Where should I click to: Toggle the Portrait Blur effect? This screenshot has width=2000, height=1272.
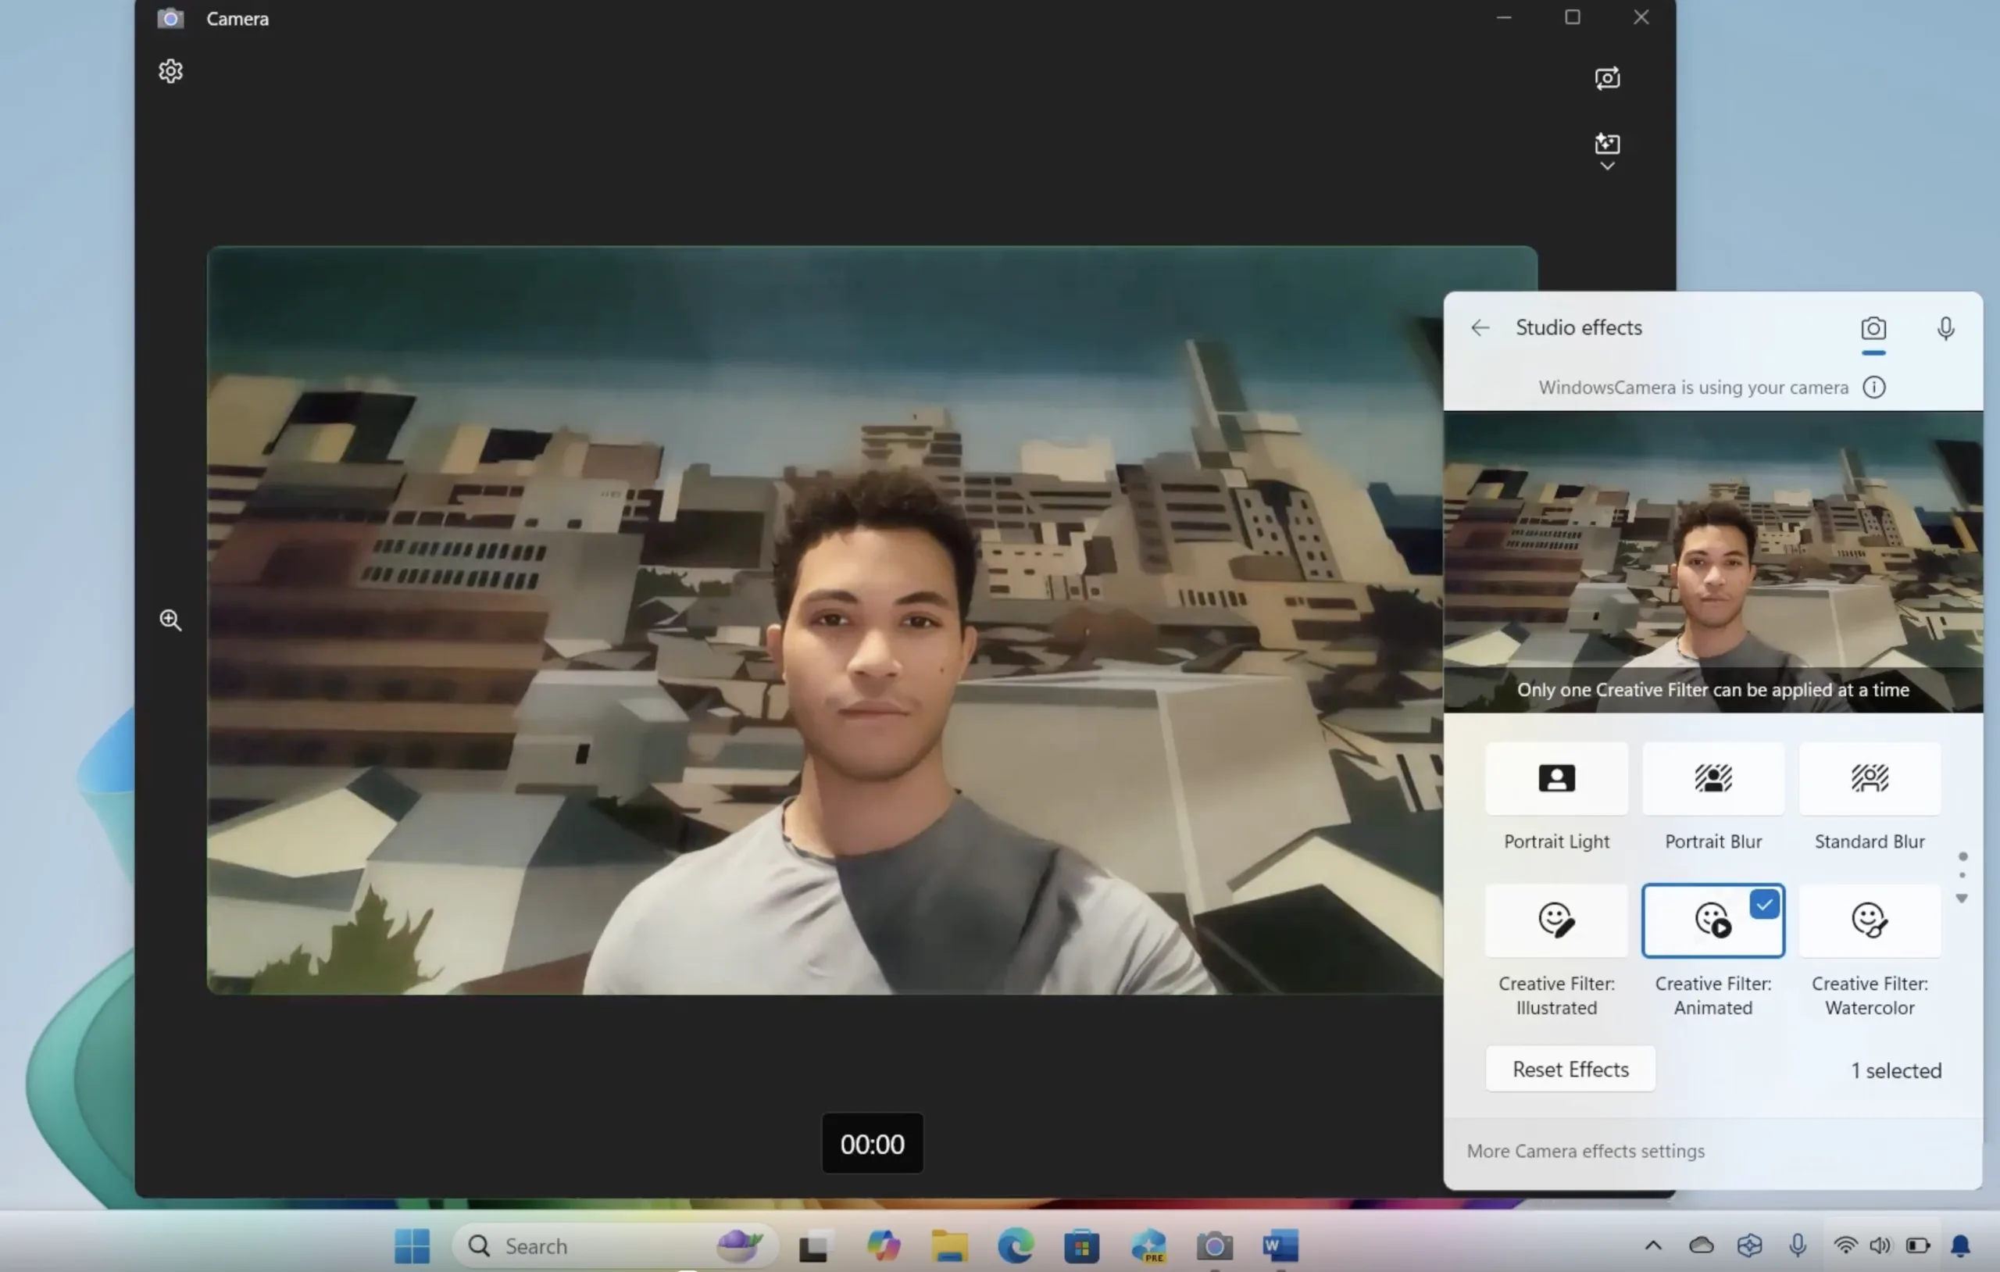(x=1712, y=778)
